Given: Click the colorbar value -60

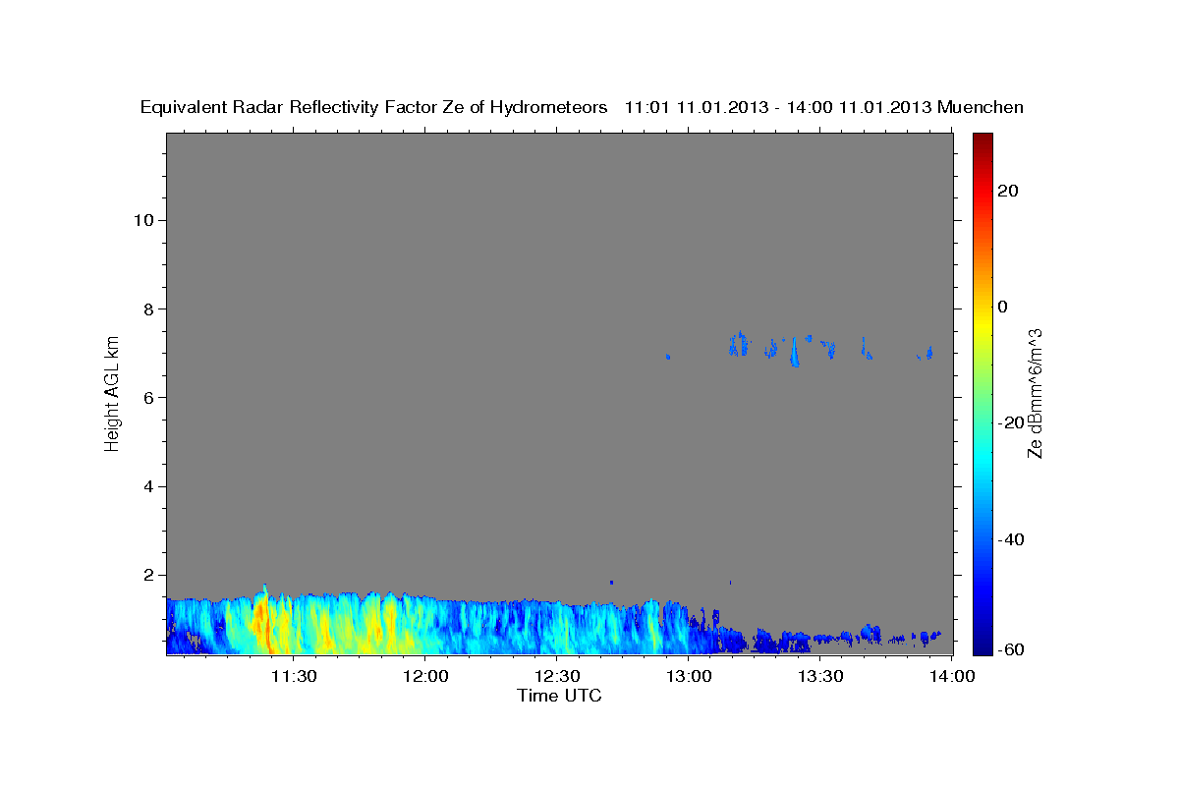Looking at the screenshot, I should (1012, 649).
